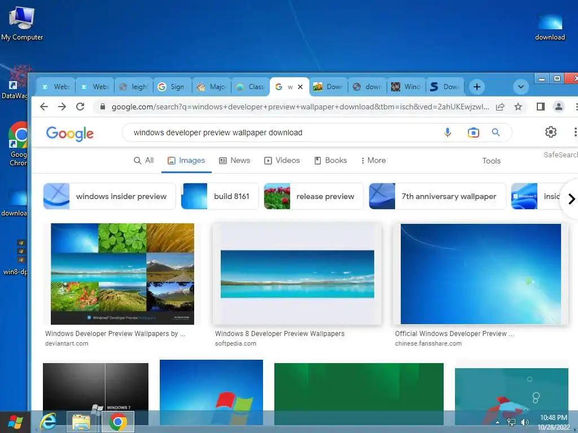Image resolution: width=578 pixels, height=433 pixels.
Task: Open Official Windows Developer Preview result link
Action: tap(454, 334)
